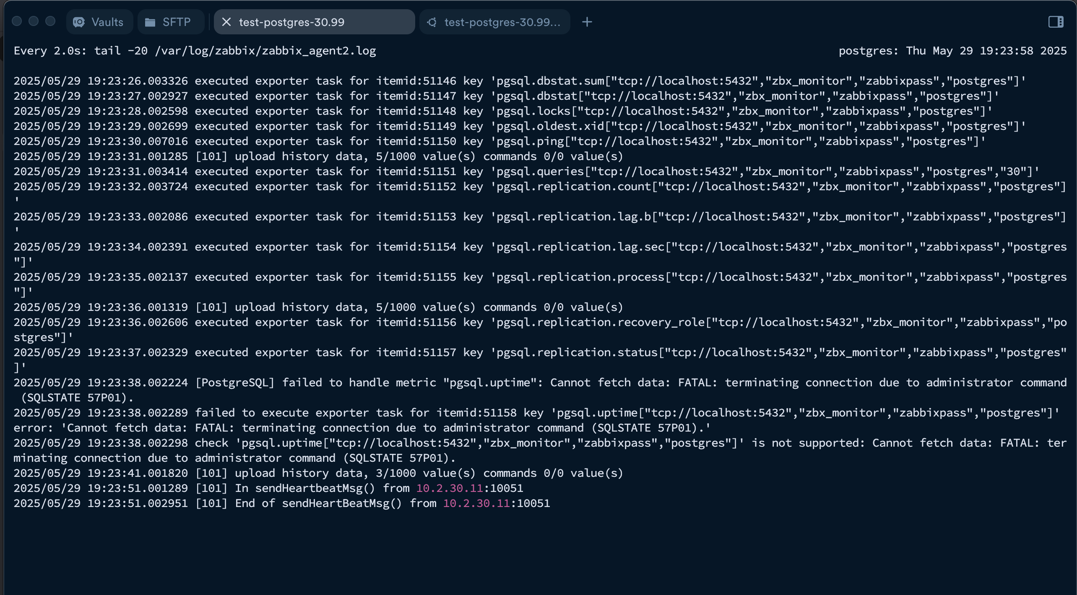
Task: Click the SFTP folder icon
Action: pos(150,22)
